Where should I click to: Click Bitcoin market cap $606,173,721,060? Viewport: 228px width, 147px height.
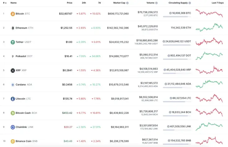(118, 14)
